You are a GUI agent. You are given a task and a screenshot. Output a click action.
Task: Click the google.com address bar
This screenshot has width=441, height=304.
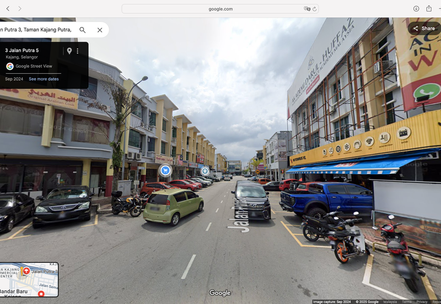[220, 9]
